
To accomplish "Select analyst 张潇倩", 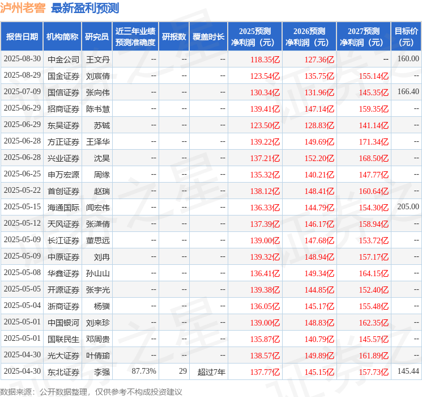I will pyautogui.click(x=98, y=224).
